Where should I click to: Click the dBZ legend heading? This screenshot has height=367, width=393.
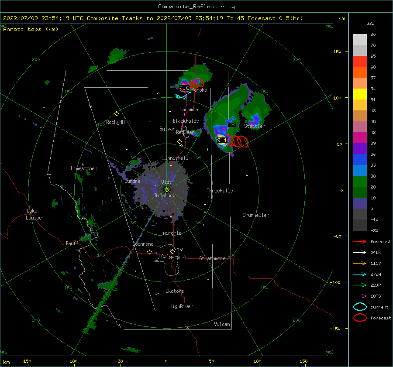click(370, 23)
